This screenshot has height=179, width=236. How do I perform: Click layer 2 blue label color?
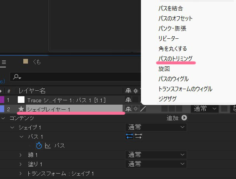2,109
